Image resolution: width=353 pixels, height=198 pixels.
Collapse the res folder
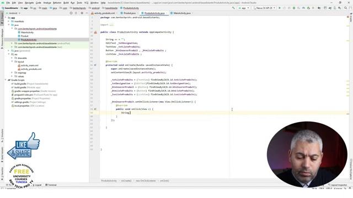pos(9,54)
